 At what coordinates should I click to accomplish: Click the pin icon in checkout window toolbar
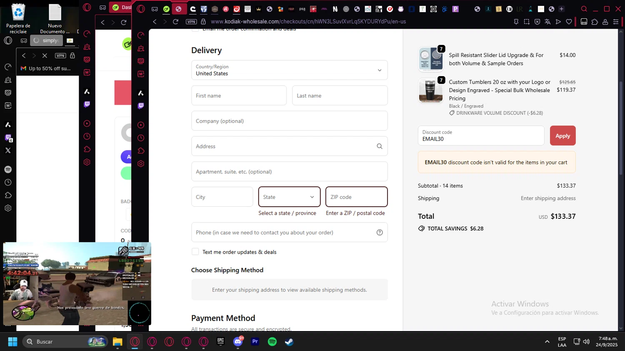click(516, 22)
